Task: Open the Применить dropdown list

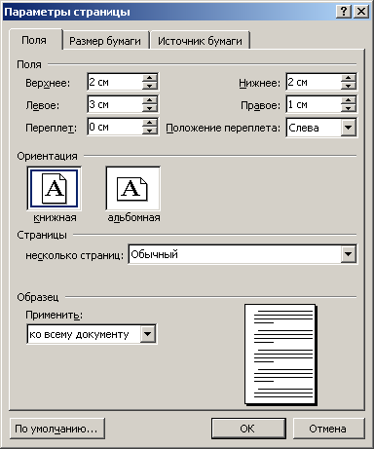Action: 148,334
